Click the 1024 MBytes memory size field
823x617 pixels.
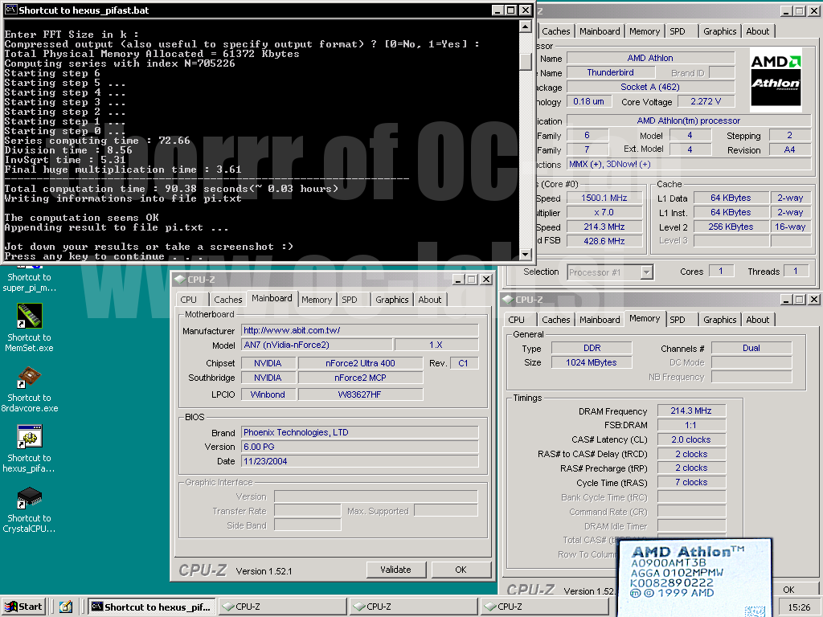click(x=592, y=362)
